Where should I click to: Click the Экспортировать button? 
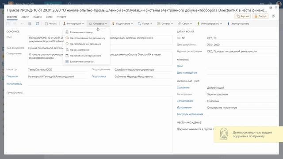(238, 23)
